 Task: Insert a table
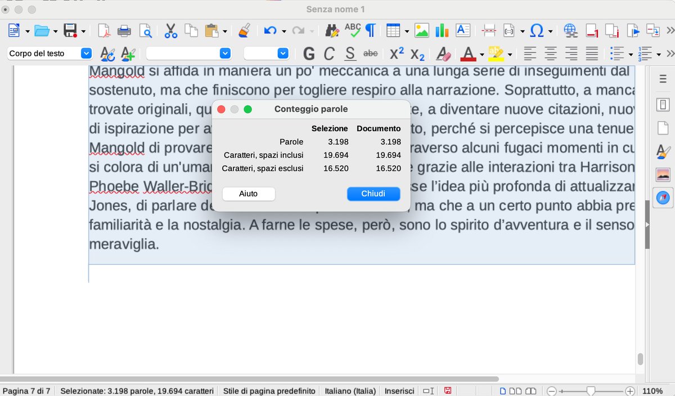pos(394,30)
